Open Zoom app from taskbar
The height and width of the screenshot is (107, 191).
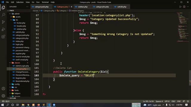coord(54,105)
